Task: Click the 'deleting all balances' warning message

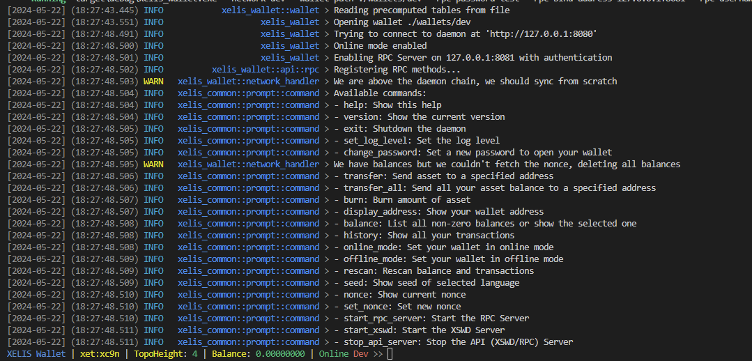Action: pos(507,164)
